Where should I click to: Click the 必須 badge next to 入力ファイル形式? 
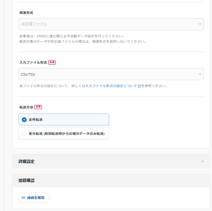coord(52,62)
